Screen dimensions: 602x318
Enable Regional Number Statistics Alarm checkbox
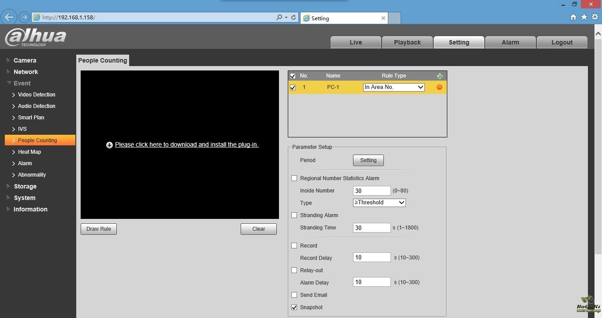[x=294, y=178]
